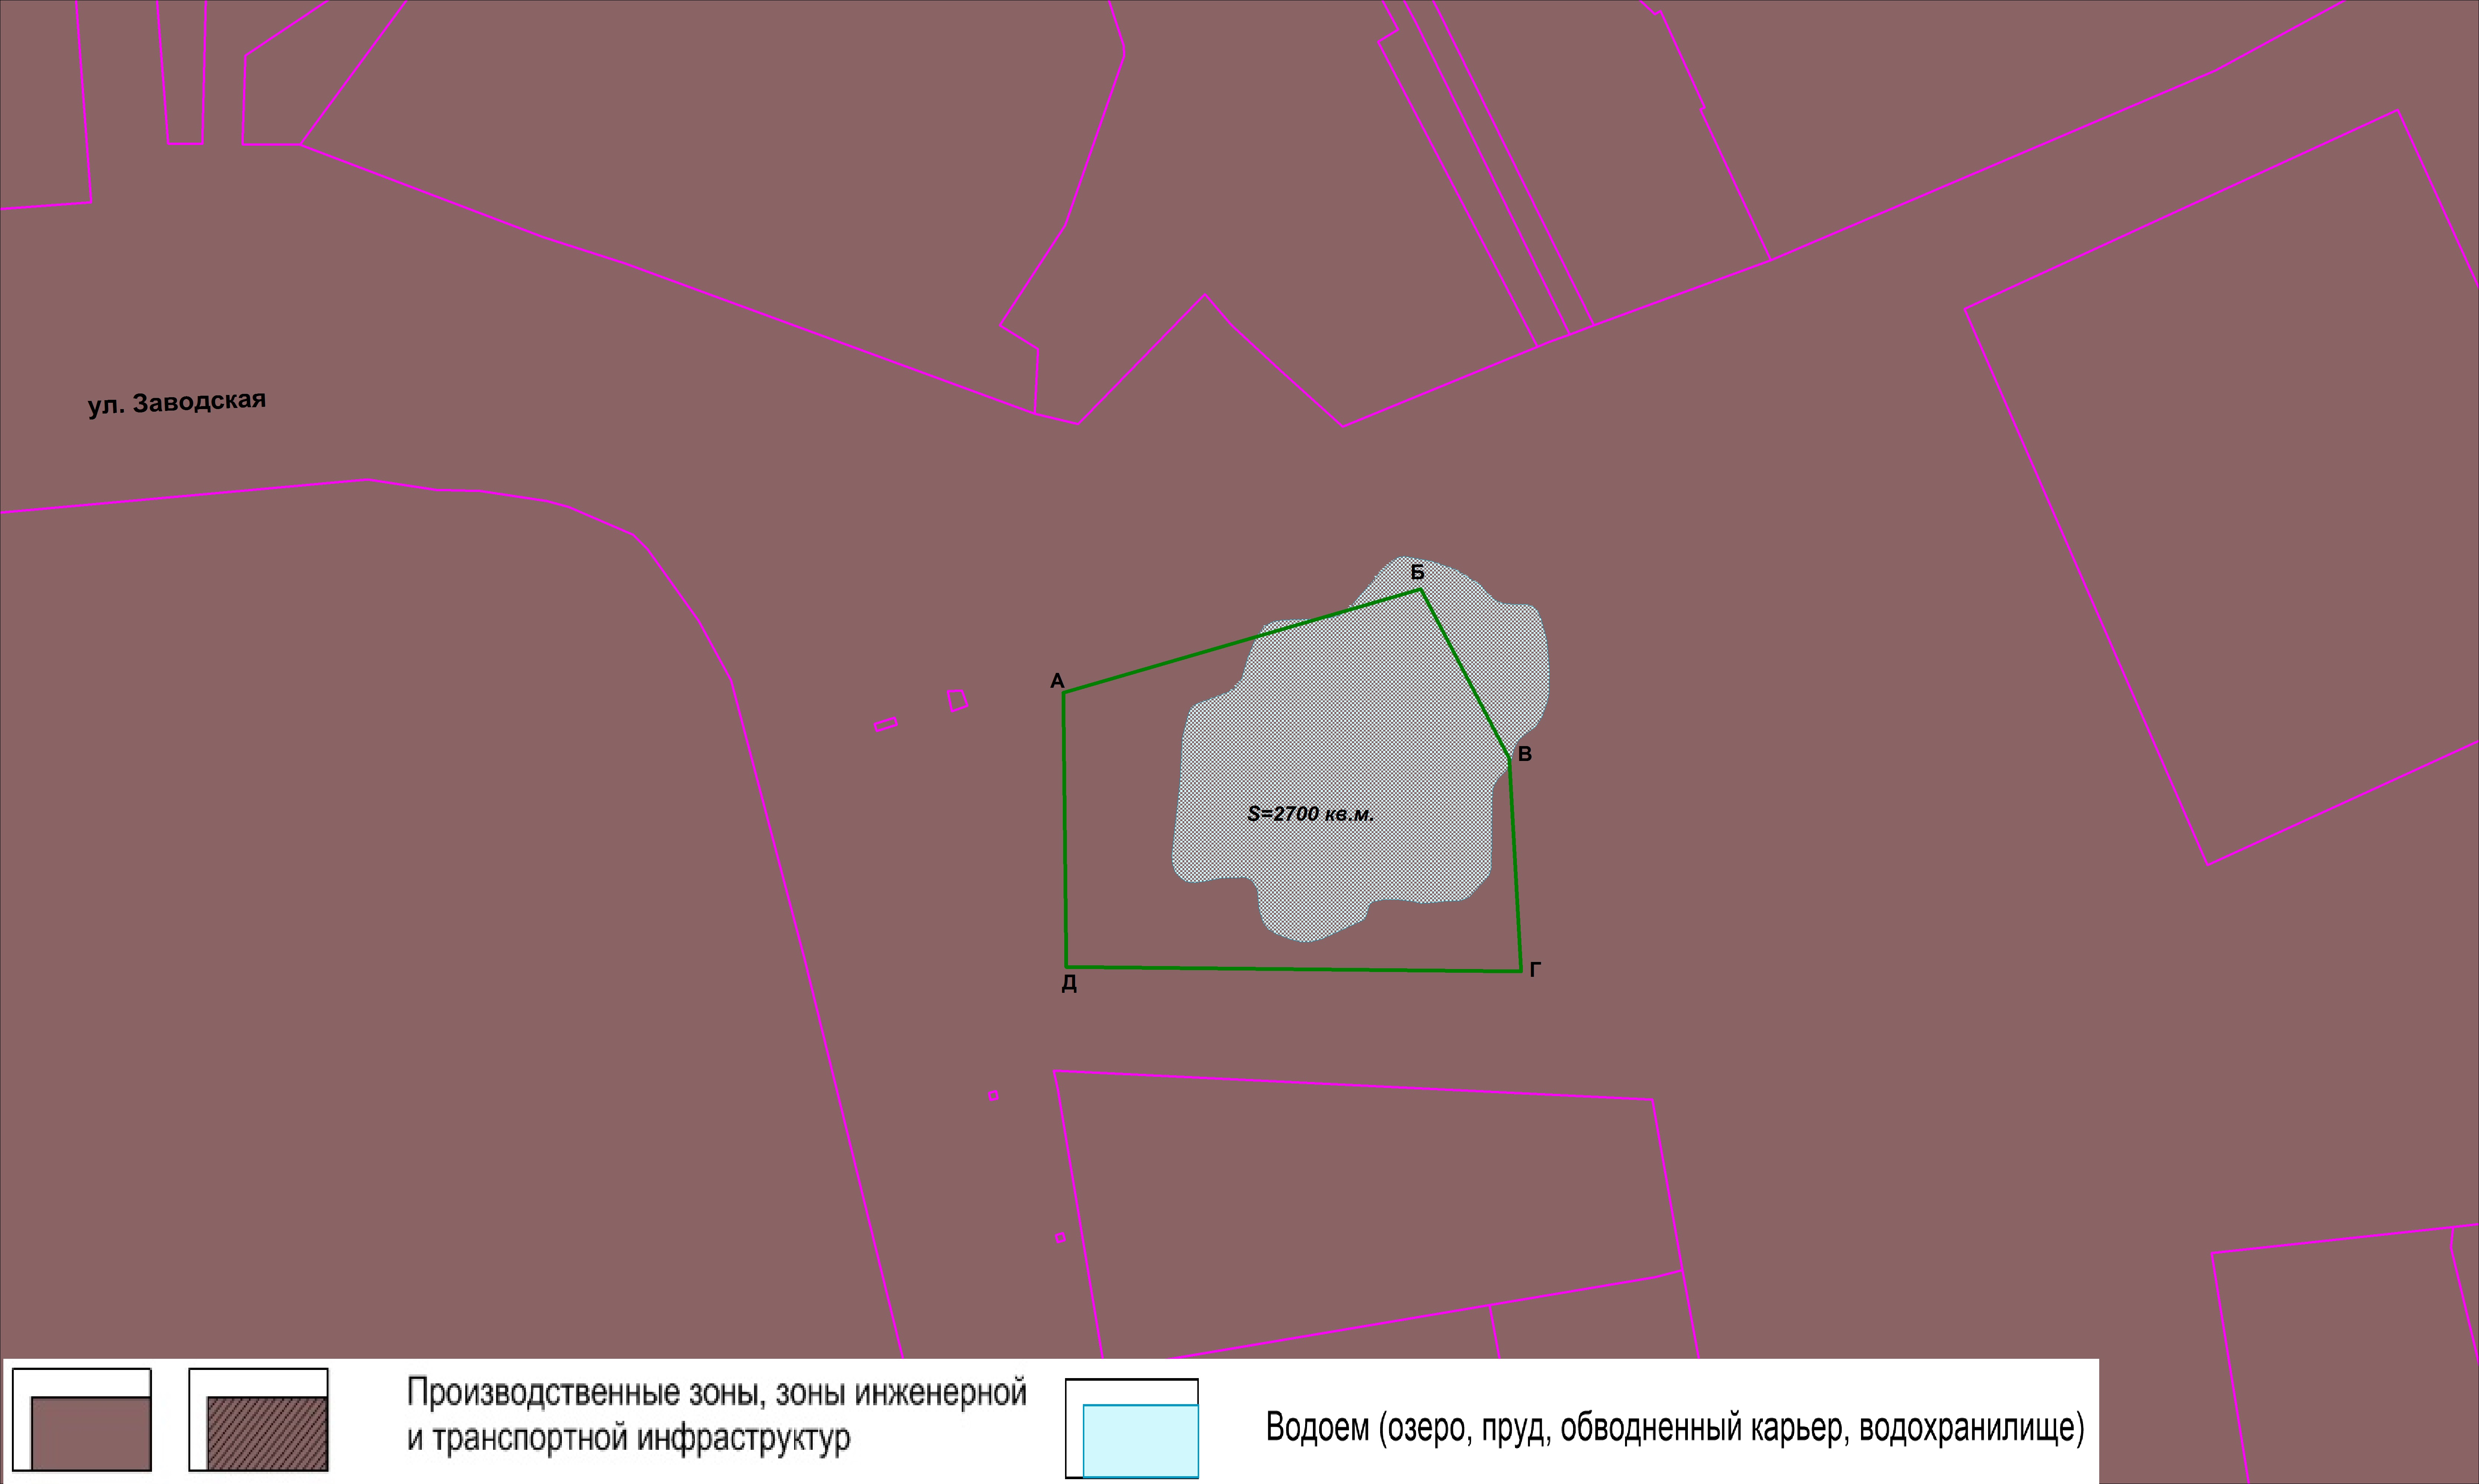
Task: Click vertex point Д of green polygon
Action: 1067,967
